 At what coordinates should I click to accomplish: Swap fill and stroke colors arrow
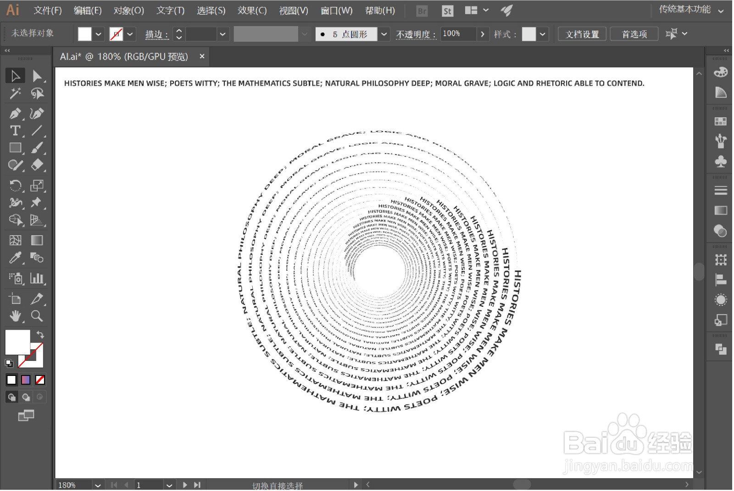tap(40, 335)
